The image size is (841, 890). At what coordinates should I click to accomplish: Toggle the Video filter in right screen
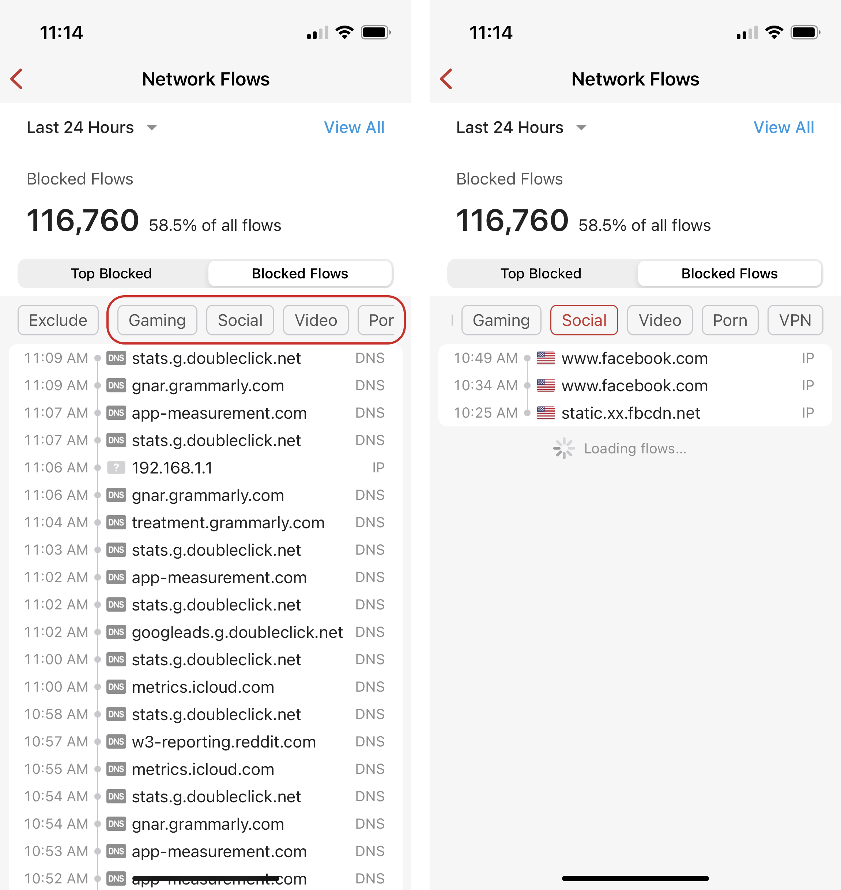coord(659,320)
